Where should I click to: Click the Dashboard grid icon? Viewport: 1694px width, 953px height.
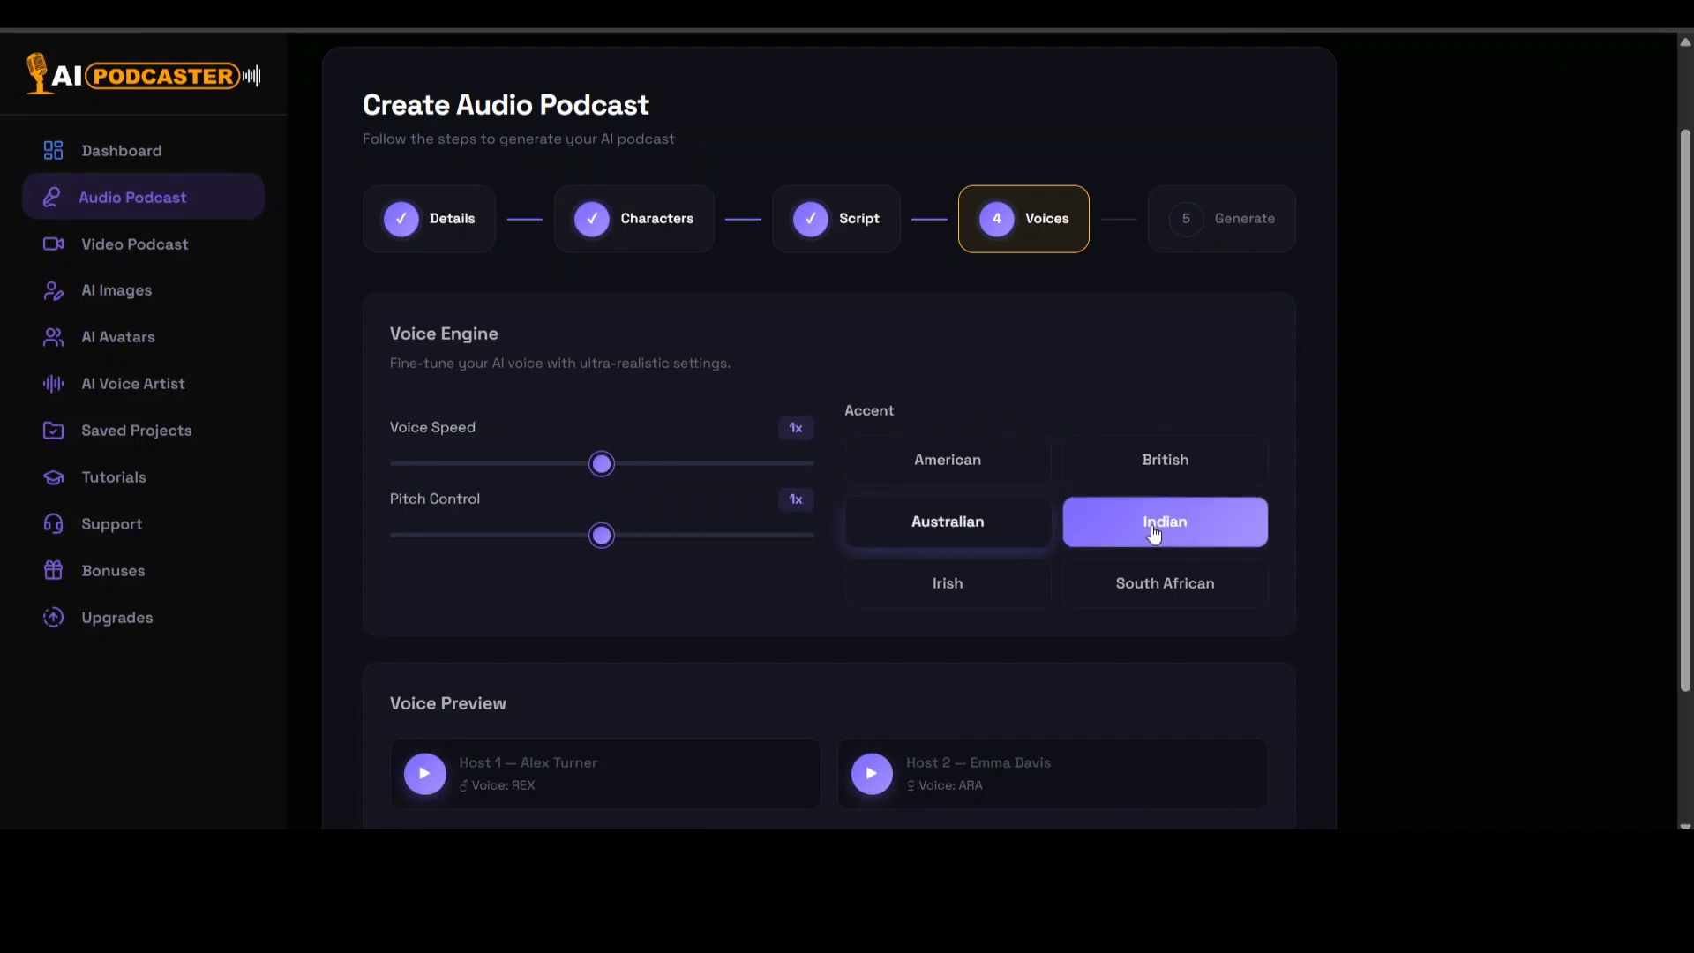(53, 151)
